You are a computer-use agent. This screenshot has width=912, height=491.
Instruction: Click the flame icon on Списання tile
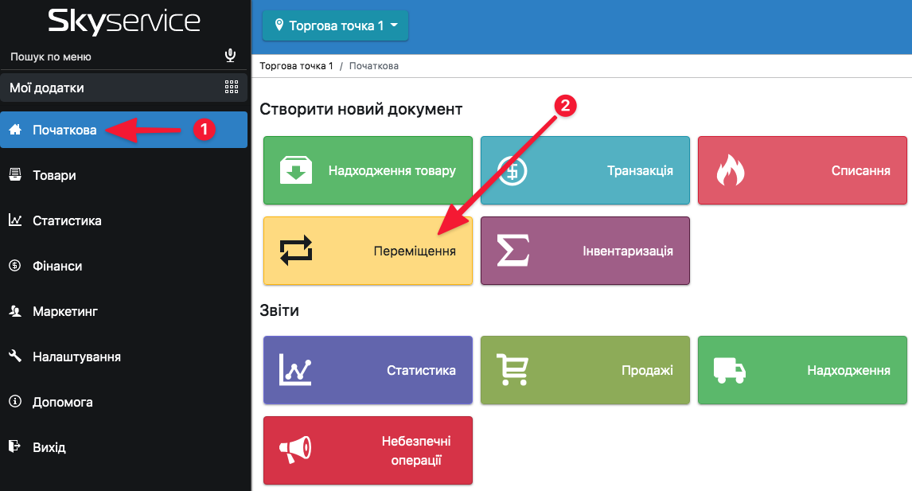(730, 170)
